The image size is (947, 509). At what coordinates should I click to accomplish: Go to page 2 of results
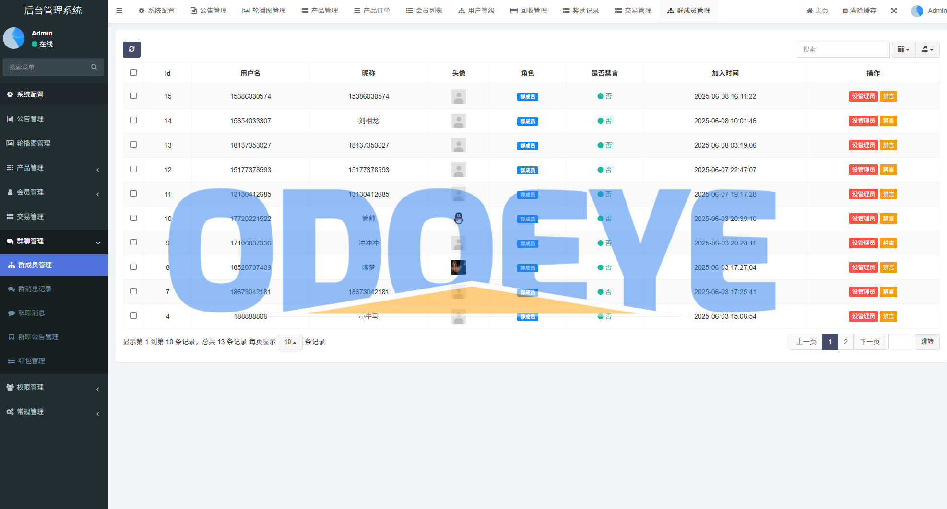point(846,342)
